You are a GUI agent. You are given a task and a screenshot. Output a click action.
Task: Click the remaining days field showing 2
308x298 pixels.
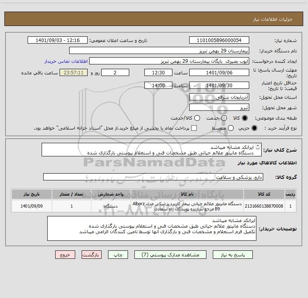(115, 73)
